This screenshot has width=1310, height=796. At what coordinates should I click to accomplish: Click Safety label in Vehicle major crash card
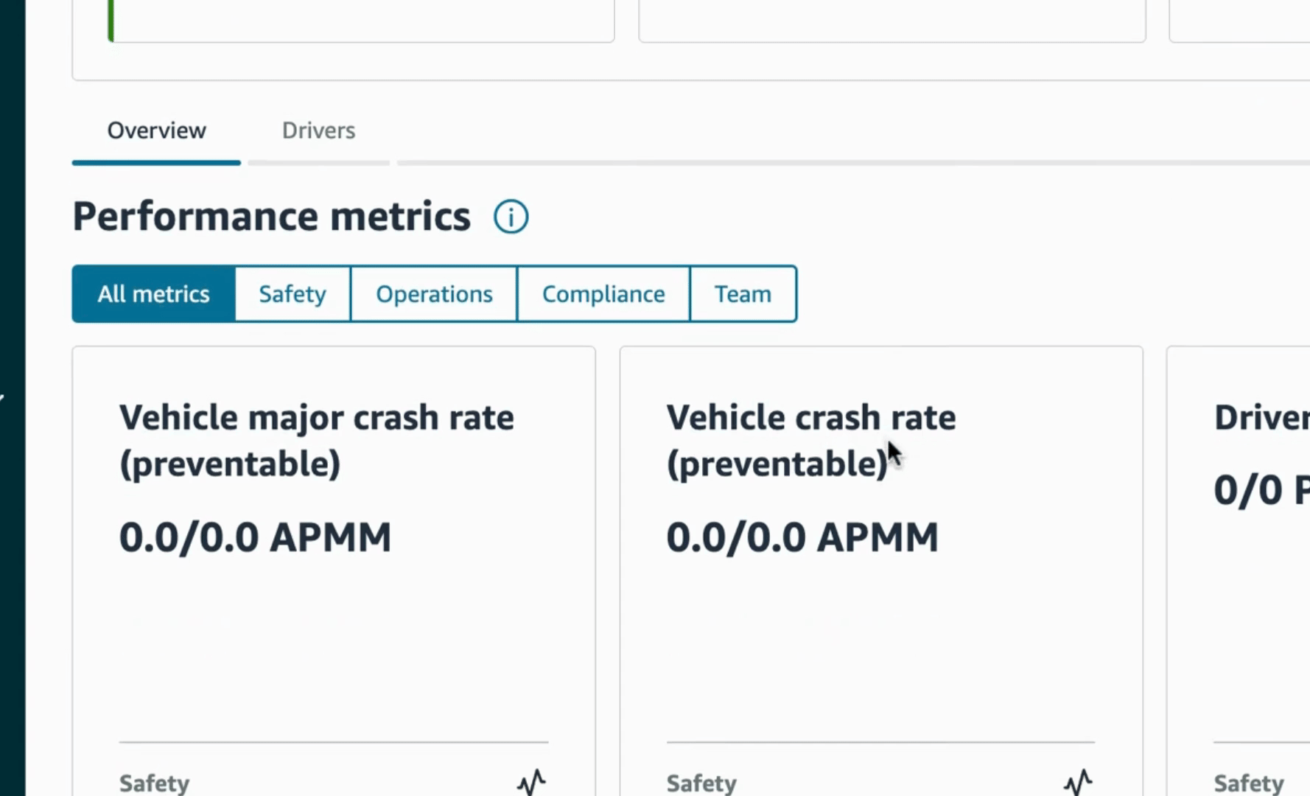pos(154,783)
